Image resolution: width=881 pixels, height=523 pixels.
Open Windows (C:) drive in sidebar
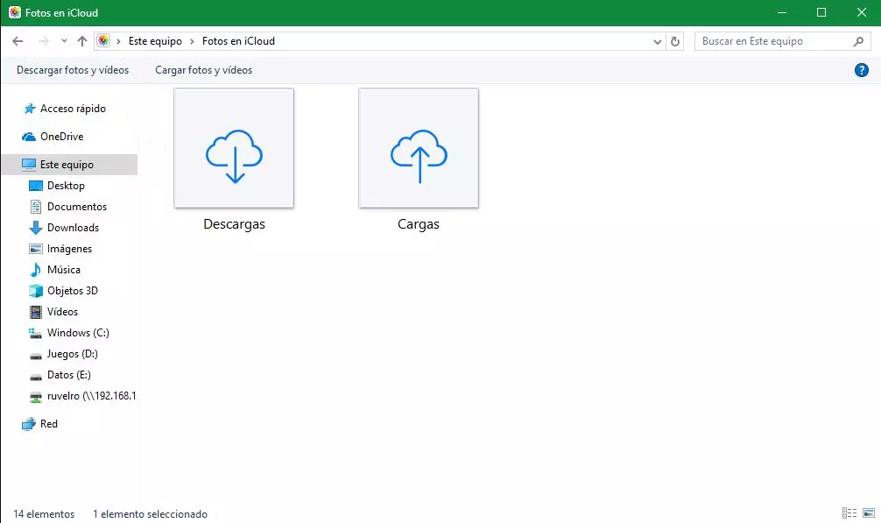78,333
